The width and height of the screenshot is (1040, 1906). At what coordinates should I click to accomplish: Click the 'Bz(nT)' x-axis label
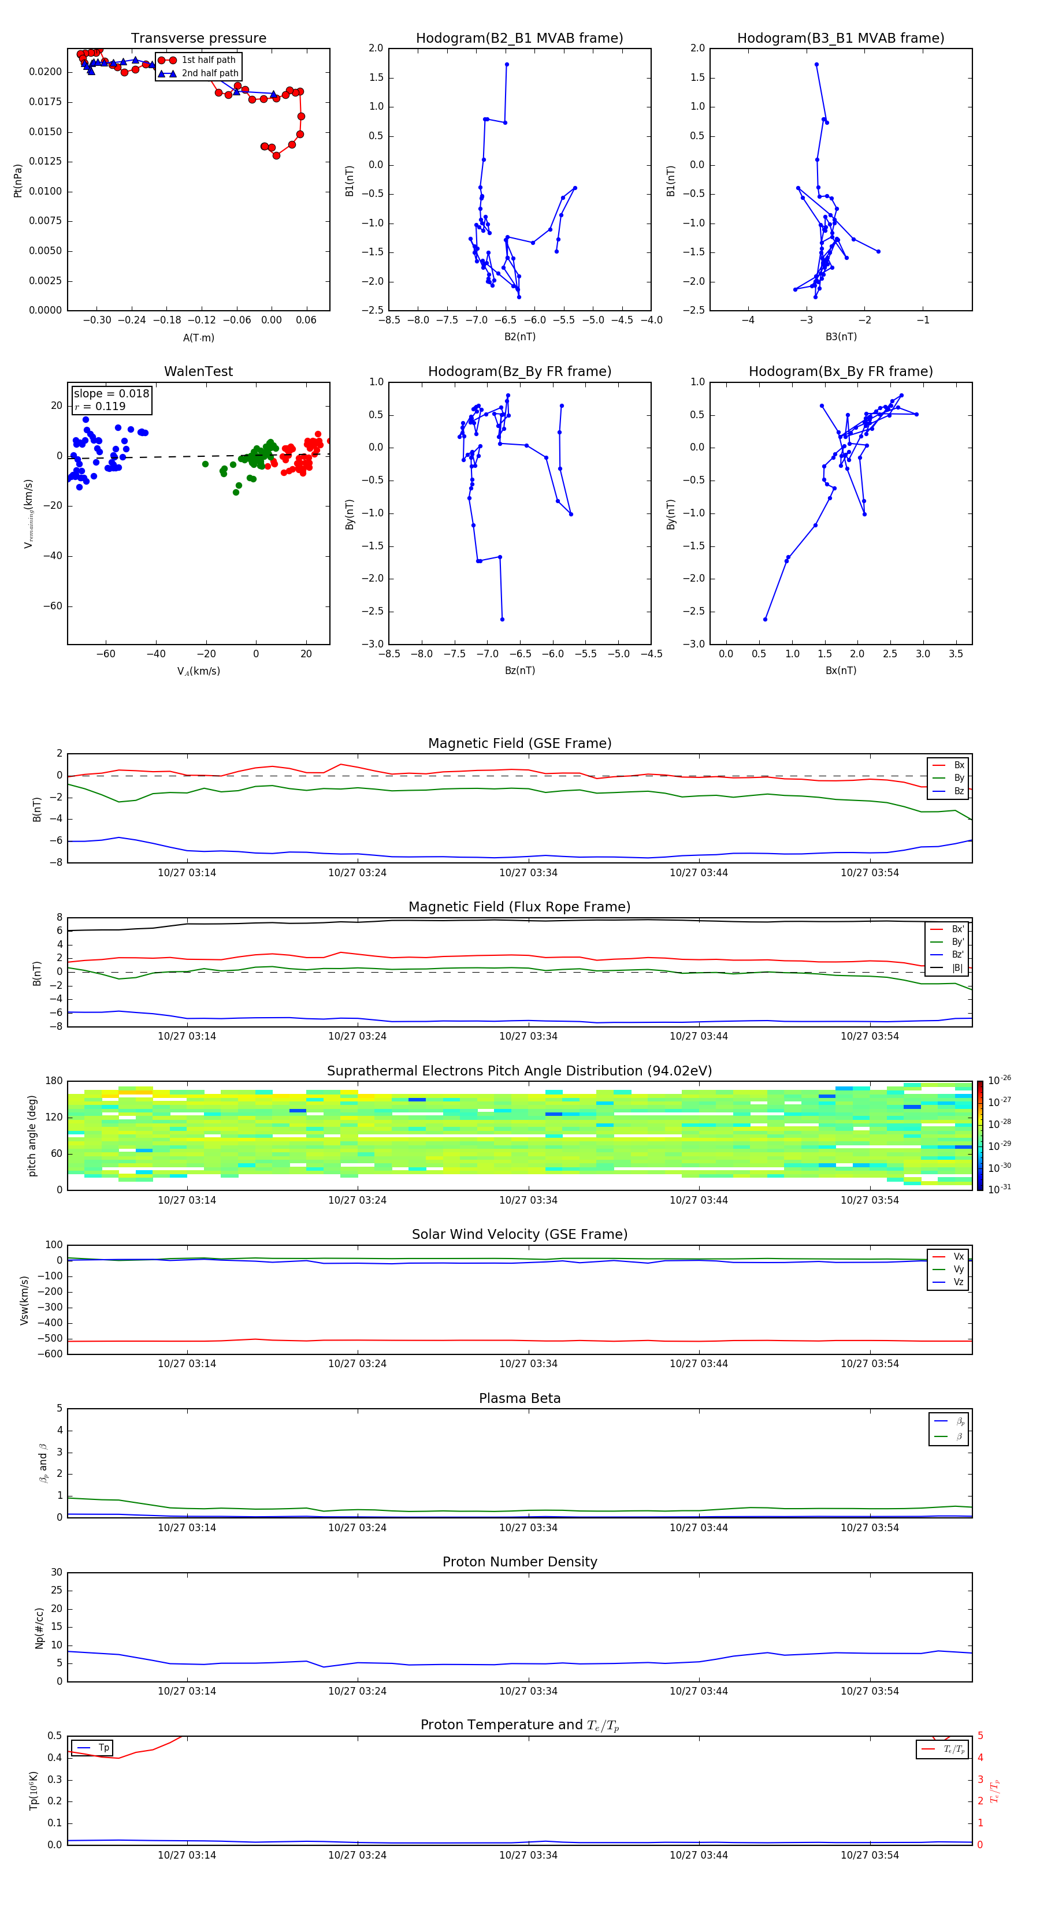click(519, 671)
